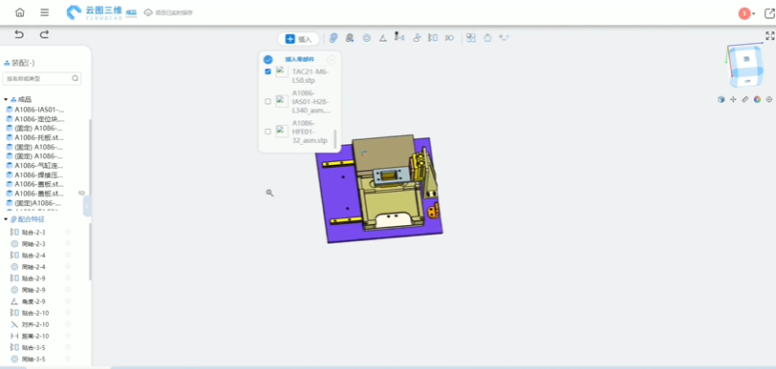Image resolution: width=776 pixels, height=369 pixels.
Task: Confirm the insert parts dialog checkmark
Action: pyautogui.click(x=268, y=60)
